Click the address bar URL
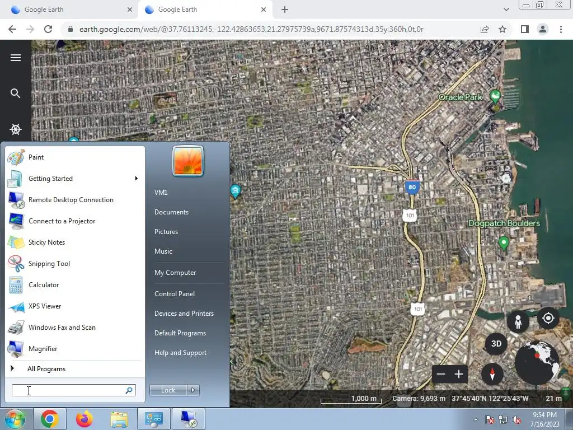 click(251, 29)
